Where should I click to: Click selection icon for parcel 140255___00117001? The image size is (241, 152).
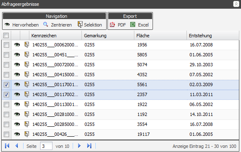coord(26,84)
